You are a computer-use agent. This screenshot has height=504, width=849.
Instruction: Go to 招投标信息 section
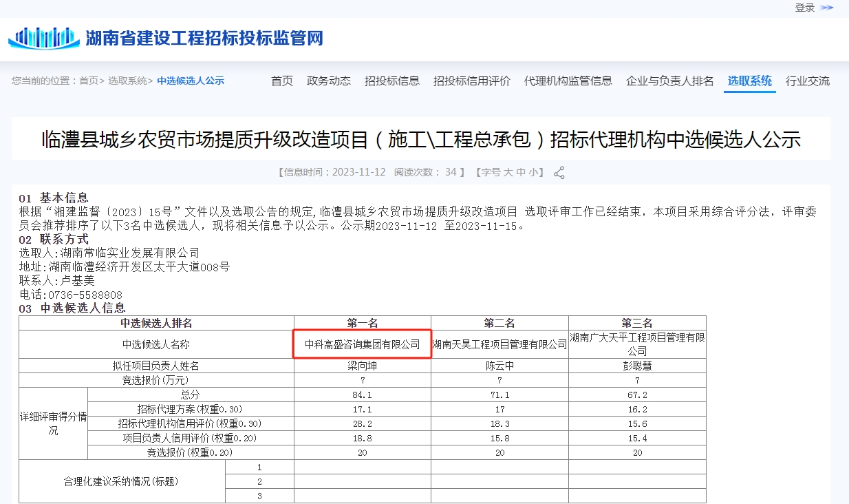(392, 81)
